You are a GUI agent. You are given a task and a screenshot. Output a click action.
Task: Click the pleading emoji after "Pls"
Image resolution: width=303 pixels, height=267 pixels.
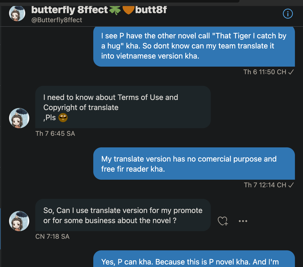[63, 118]
